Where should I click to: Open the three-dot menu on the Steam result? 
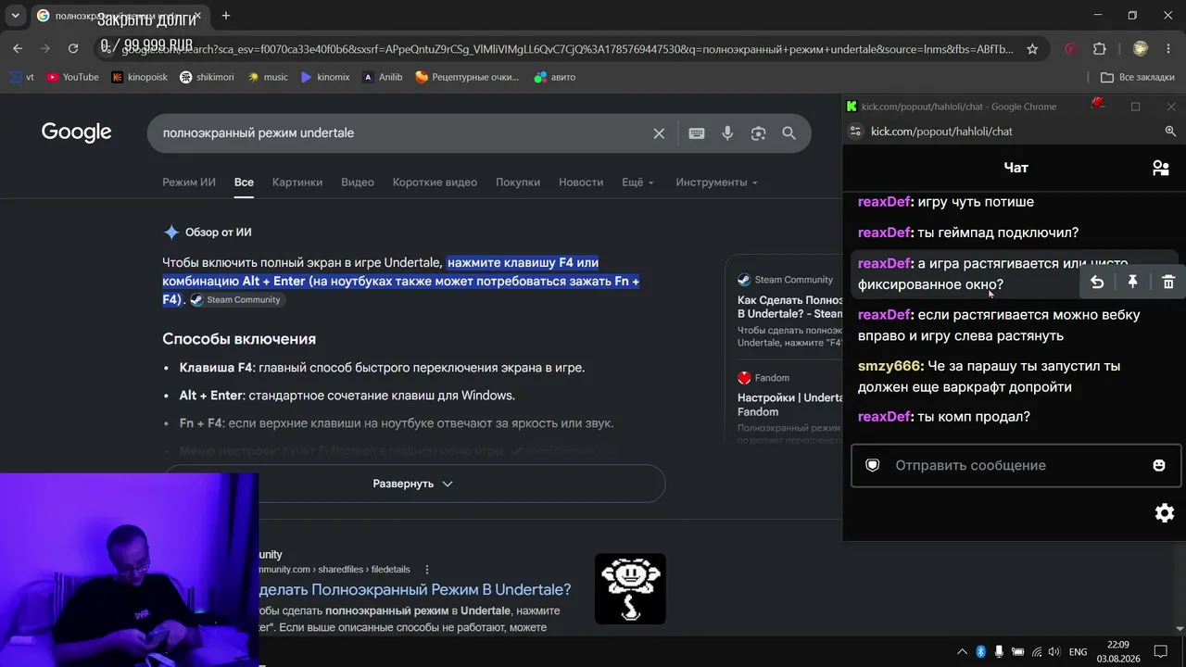(x=427, y=570)
